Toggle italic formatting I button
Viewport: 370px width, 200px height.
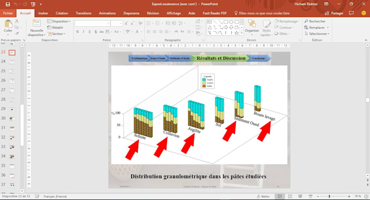pyautogui.click(x=83, y=32)
